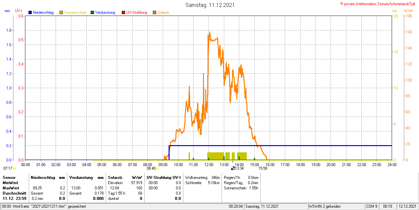This screenshot has height=210, width=419.
Task: Click the 18:00 time axis label
Action: click(301, 164)
